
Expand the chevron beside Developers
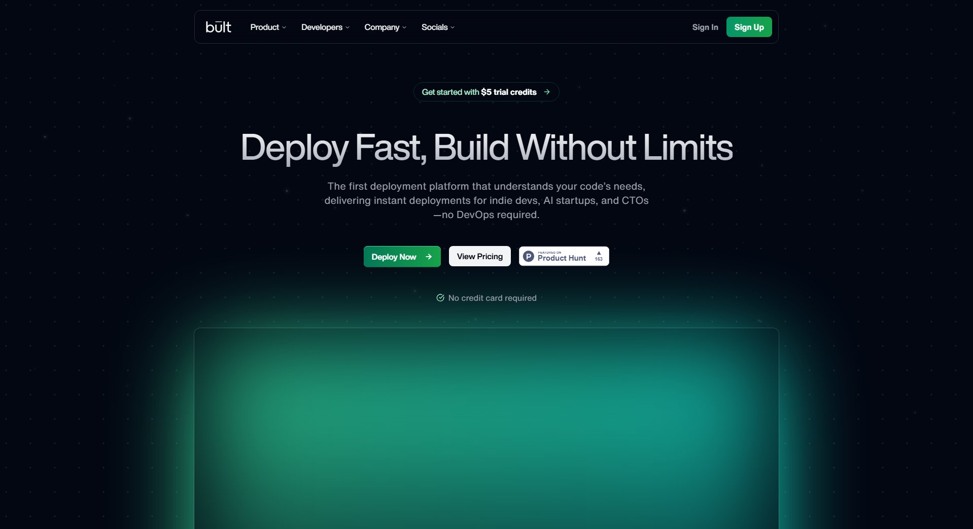(x=347, y=28)
